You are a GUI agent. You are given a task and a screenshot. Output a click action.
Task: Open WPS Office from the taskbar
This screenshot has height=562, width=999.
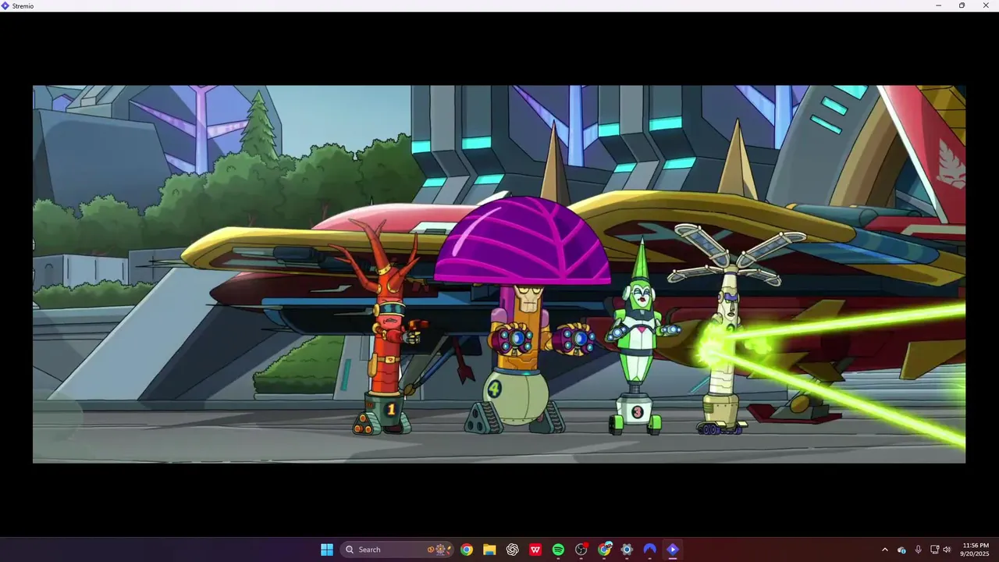535,550
